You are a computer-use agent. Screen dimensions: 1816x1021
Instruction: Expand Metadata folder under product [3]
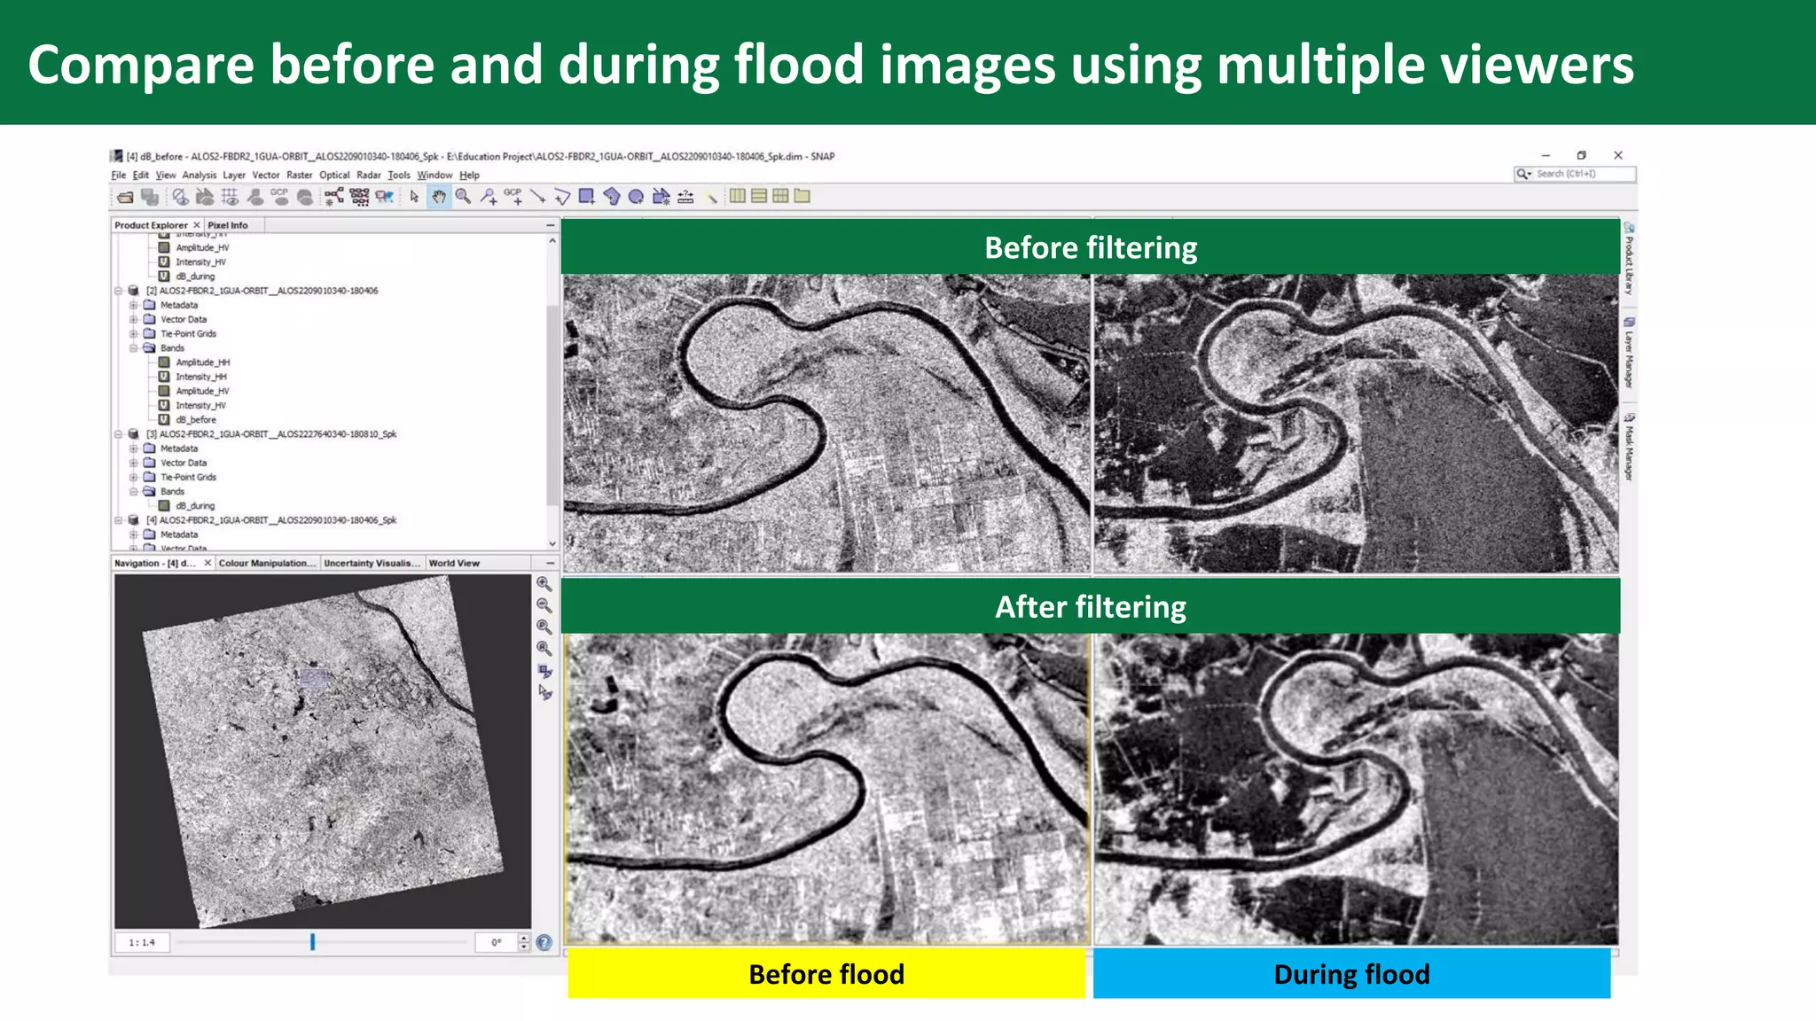(134, 448)
